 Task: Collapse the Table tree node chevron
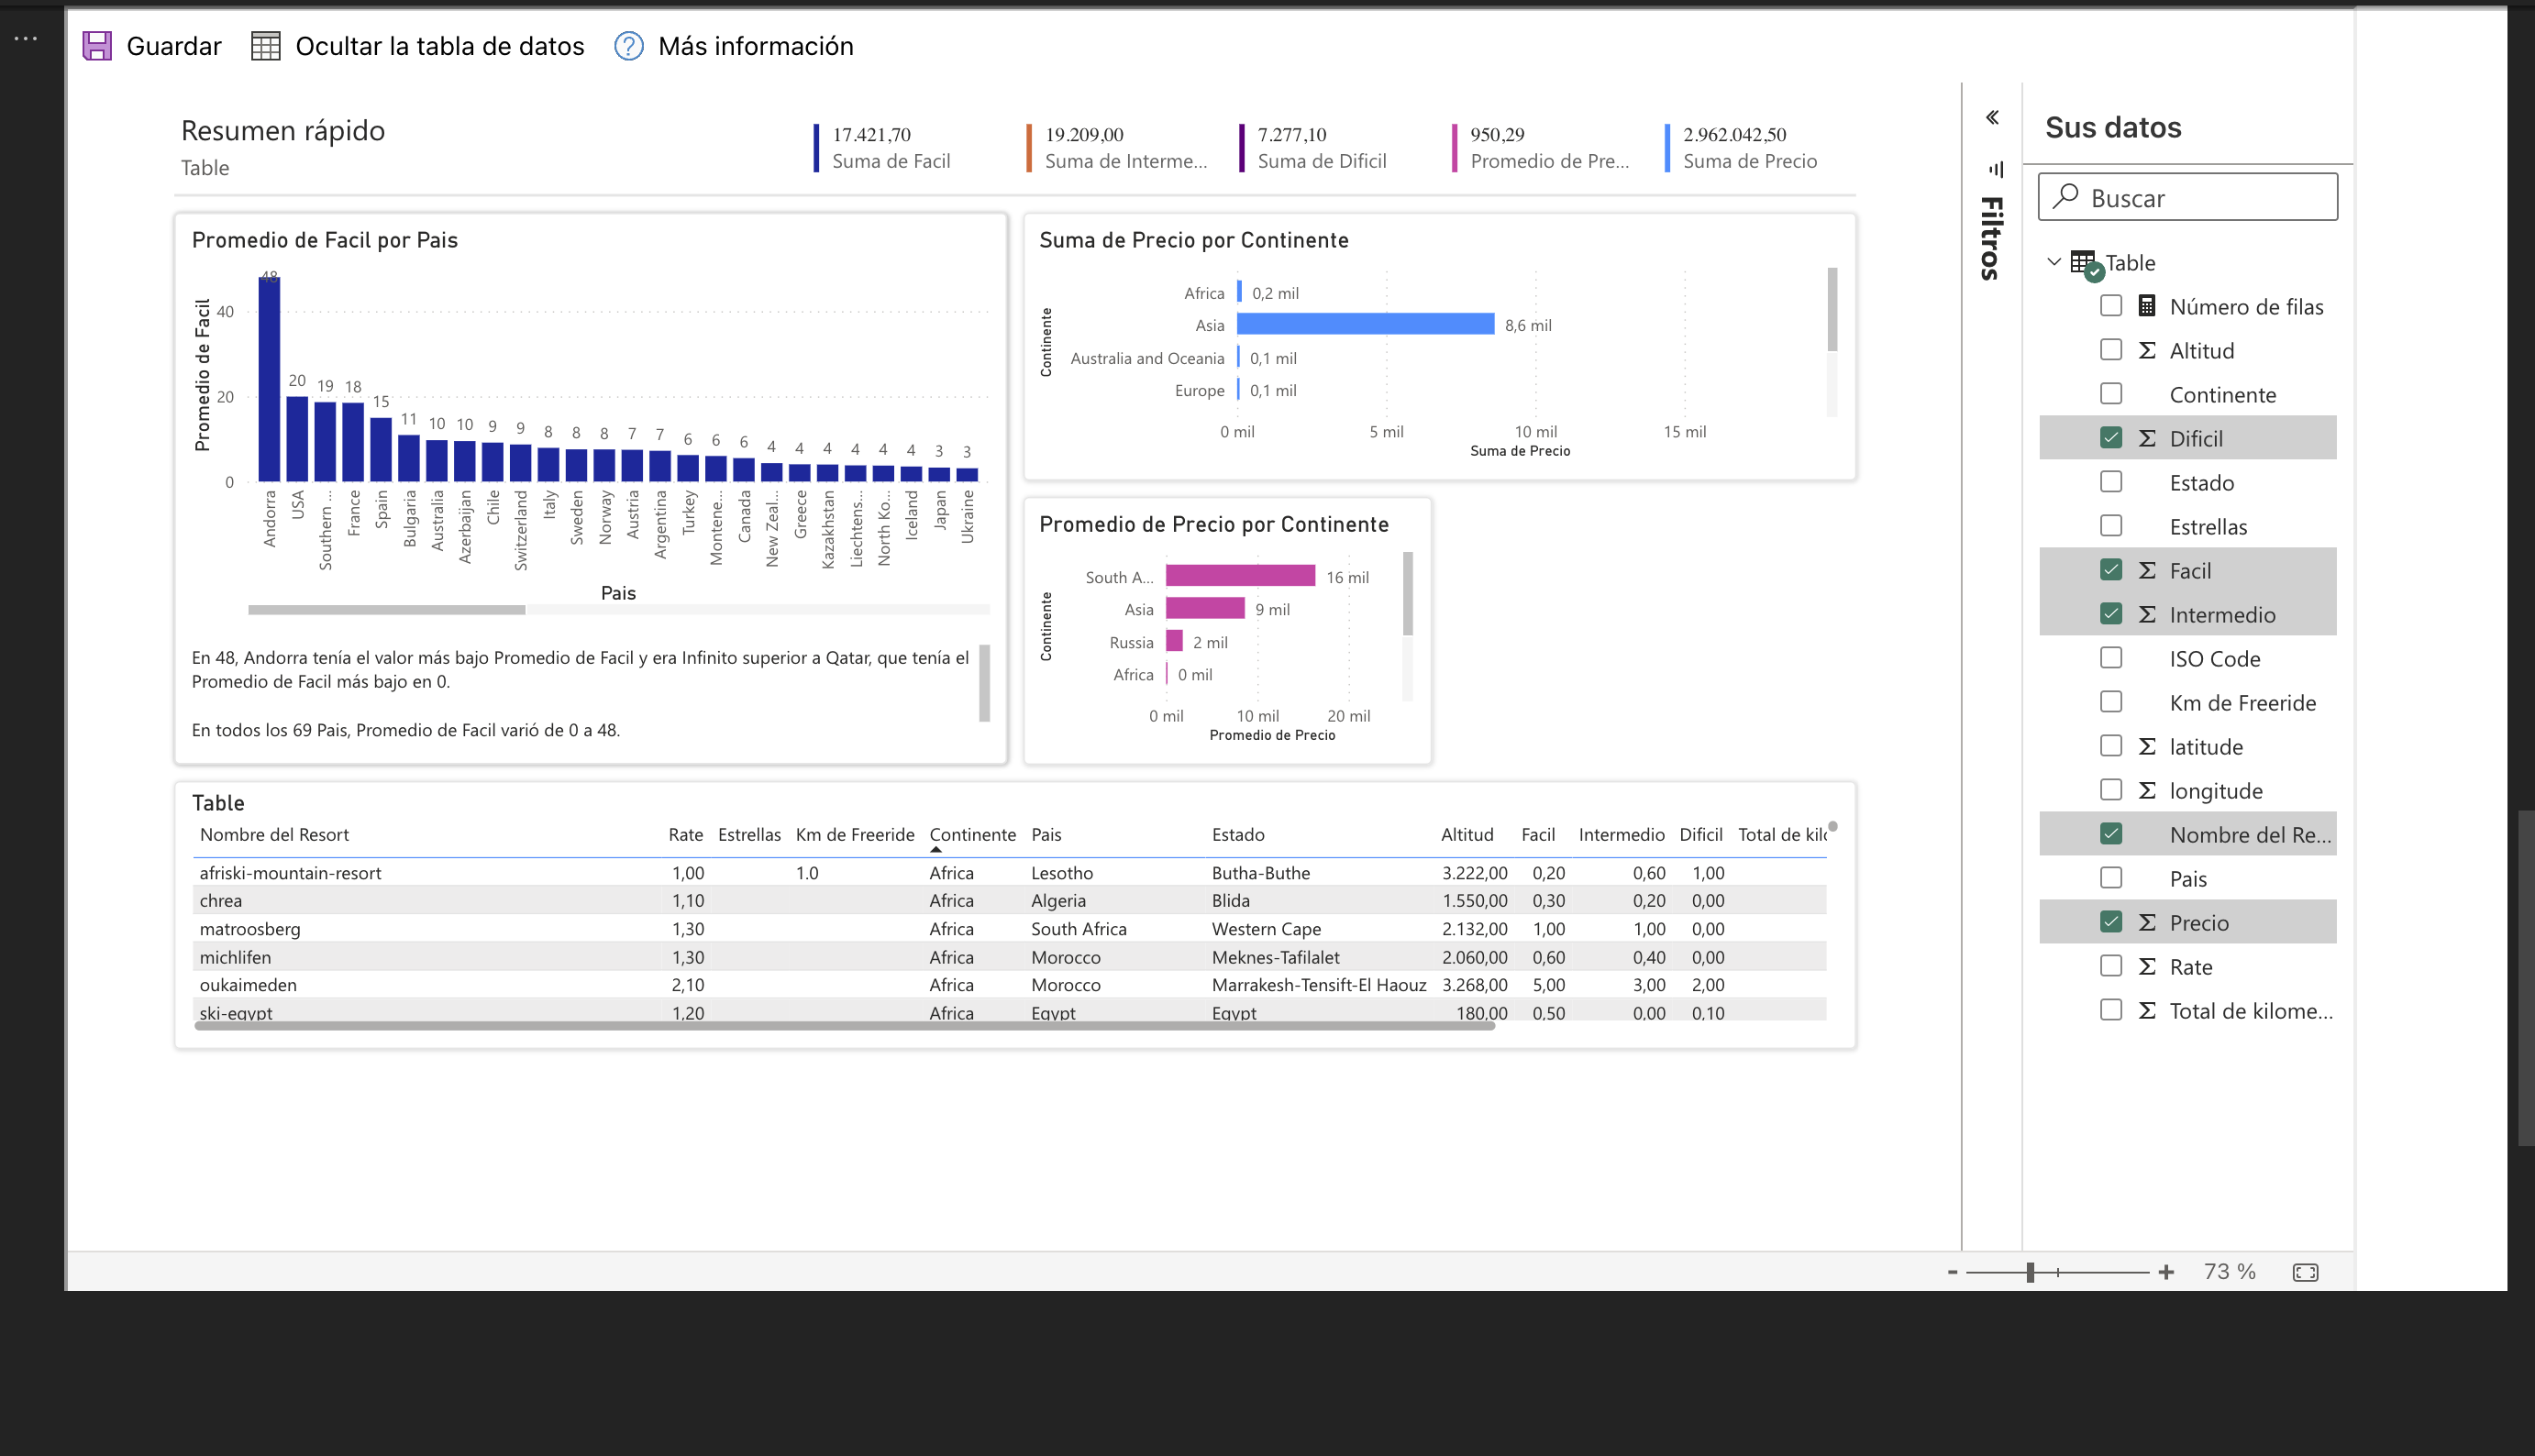[x=2054, y=262]
